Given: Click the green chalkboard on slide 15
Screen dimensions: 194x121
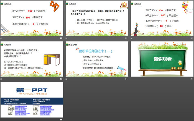Looking at the screenshot, I should click(x=161, y=59).
